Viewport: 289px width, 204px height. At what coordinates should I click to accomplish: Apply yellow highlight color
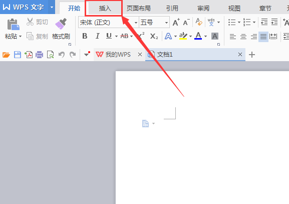pos(183,36)
